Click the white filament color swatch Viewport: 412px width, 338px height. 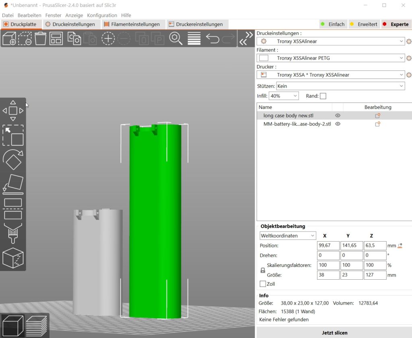click(x=264, y=58)
